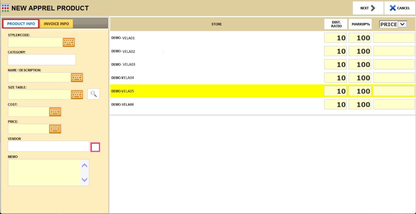
Task: Open keyboard for Style#/Code field
Action: point(69,42)
